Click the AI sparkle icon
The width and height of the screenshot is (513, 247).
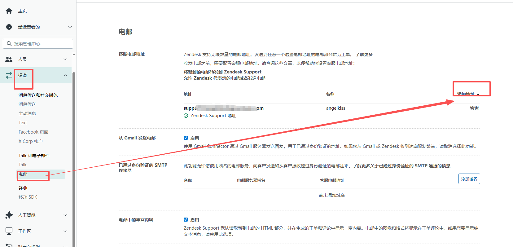click(x=9, y=215)
